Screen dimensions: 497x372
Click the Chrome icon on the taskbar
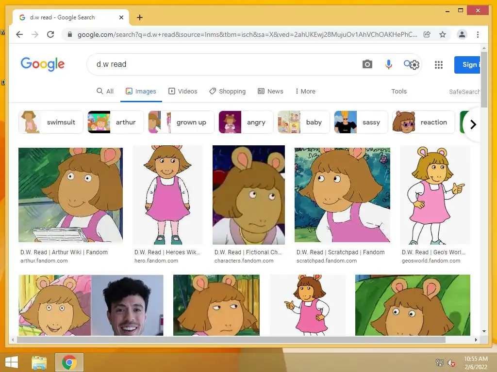tap(69, 362)
